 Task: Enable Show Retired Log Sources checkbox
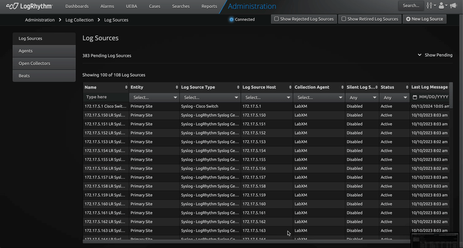tap(344, 19)
